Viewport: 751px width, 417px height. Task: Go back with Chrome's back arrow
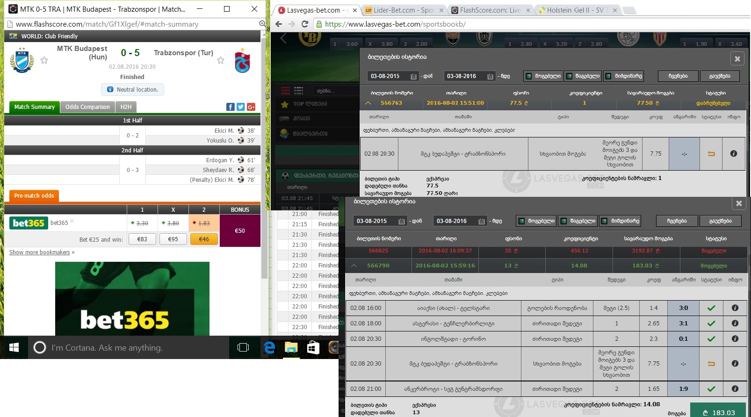pos(279,24)
